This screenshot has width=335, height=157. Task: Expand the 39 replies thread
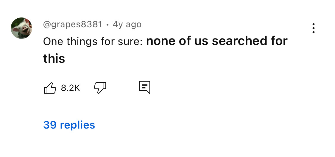(x=69, y=125)
